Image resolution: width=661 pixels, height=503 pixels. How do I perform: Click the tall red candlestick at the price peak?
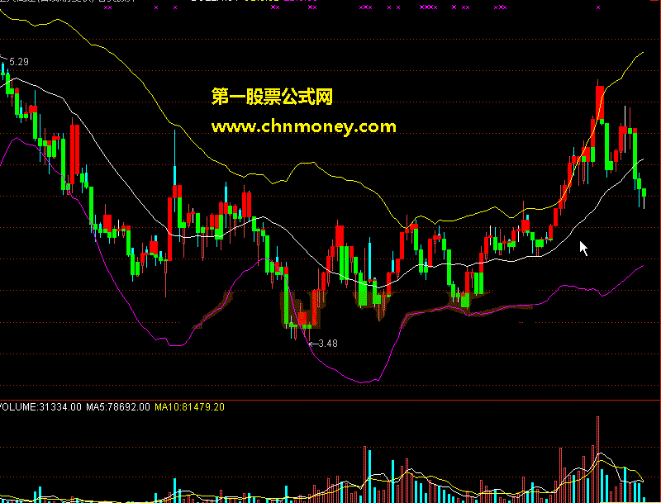600,102
